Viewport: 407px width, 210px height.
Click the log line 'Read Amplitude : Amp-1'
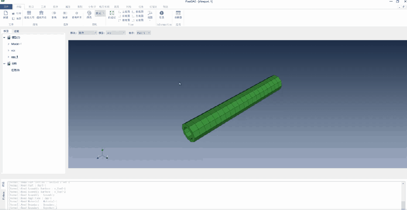click(30, 198)
